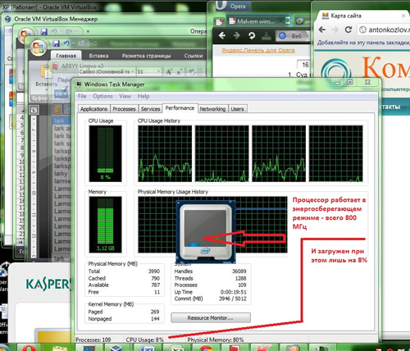
Task: Open the View menu in Task Manager
Action: pos(125,96)
